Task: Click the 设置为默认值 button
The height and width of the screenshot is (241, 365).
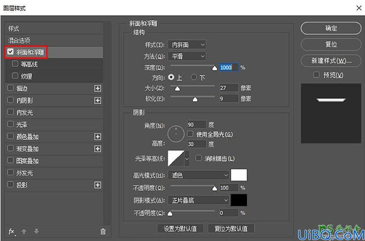Action: [180, 229]
